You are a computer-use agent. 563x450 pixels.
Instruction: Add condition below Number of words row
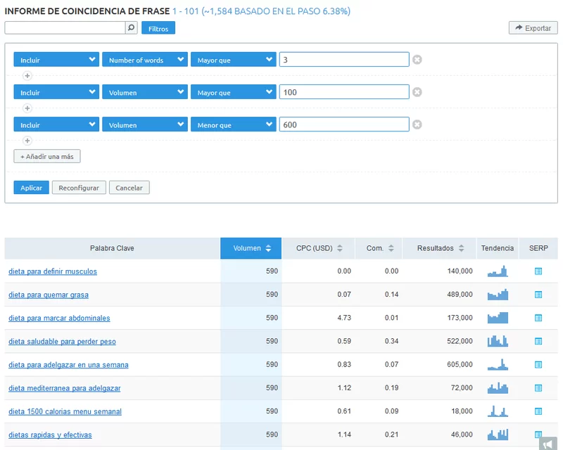coord(27,76)
